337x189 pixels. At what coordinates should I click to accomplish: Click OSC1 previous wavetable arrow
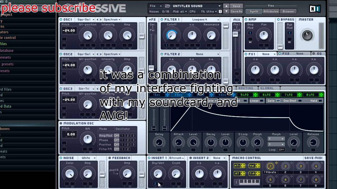97,19
